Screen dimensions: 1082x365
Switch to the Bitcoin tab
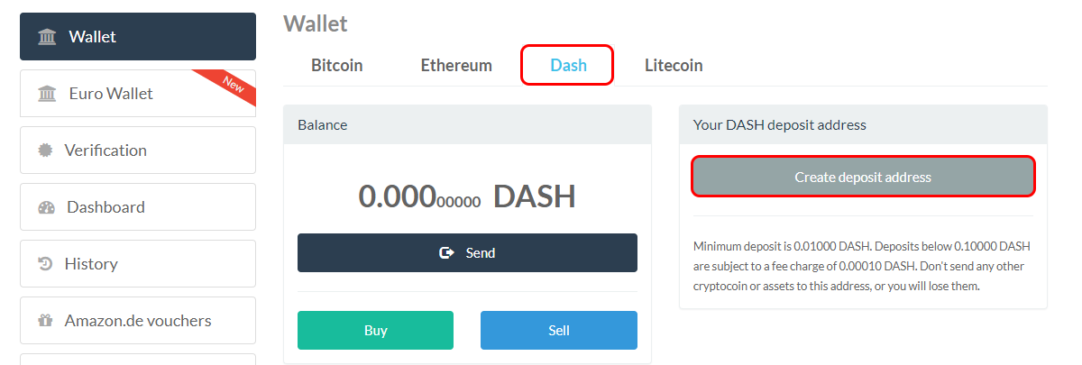click(x=337, y=65)
